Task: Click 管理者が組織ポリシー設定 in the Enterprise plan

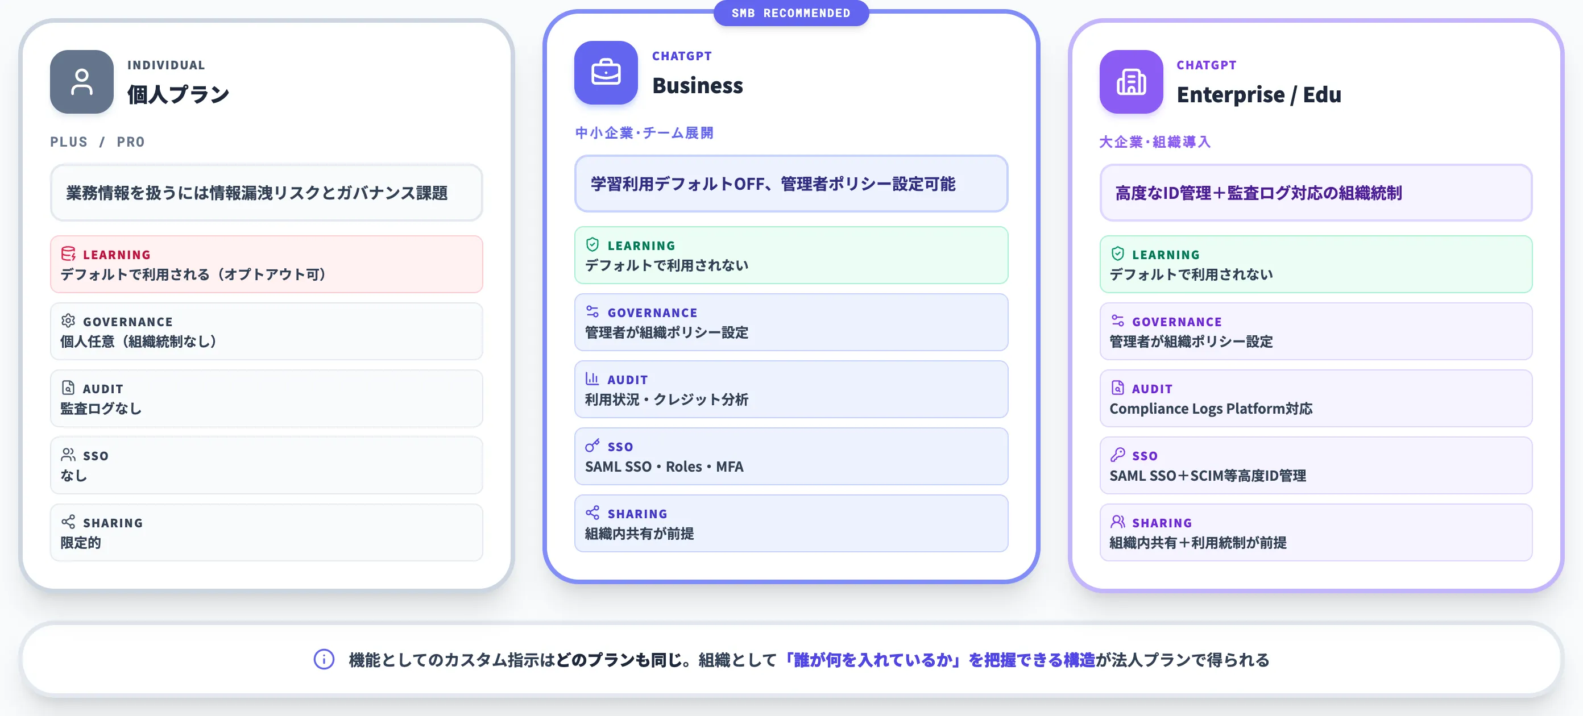Action: coord(1191,342)
